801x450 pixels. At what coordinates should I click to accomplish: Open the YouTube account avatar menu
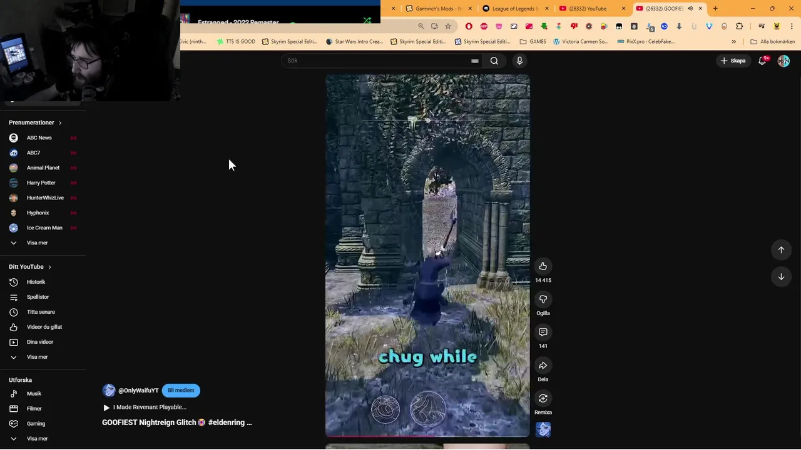(783, 61)
